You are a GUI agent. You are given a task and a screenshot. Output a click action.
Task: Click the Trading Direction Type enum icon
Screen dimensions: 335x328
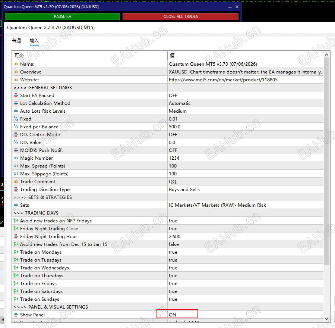click(x=16, y=189)
